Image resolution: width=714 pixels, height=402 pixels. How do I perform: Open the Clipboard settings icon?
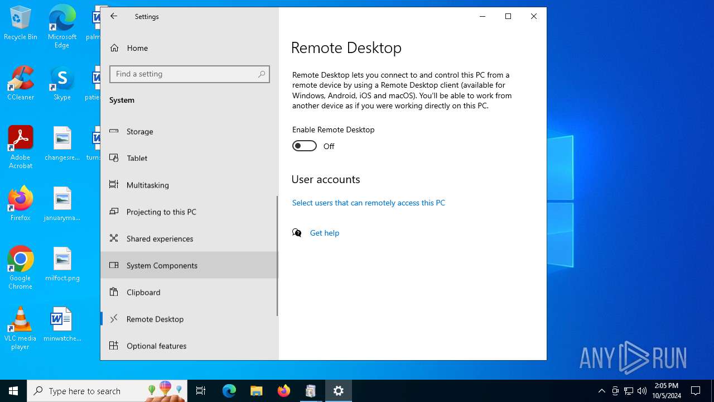tap(114, 292)
